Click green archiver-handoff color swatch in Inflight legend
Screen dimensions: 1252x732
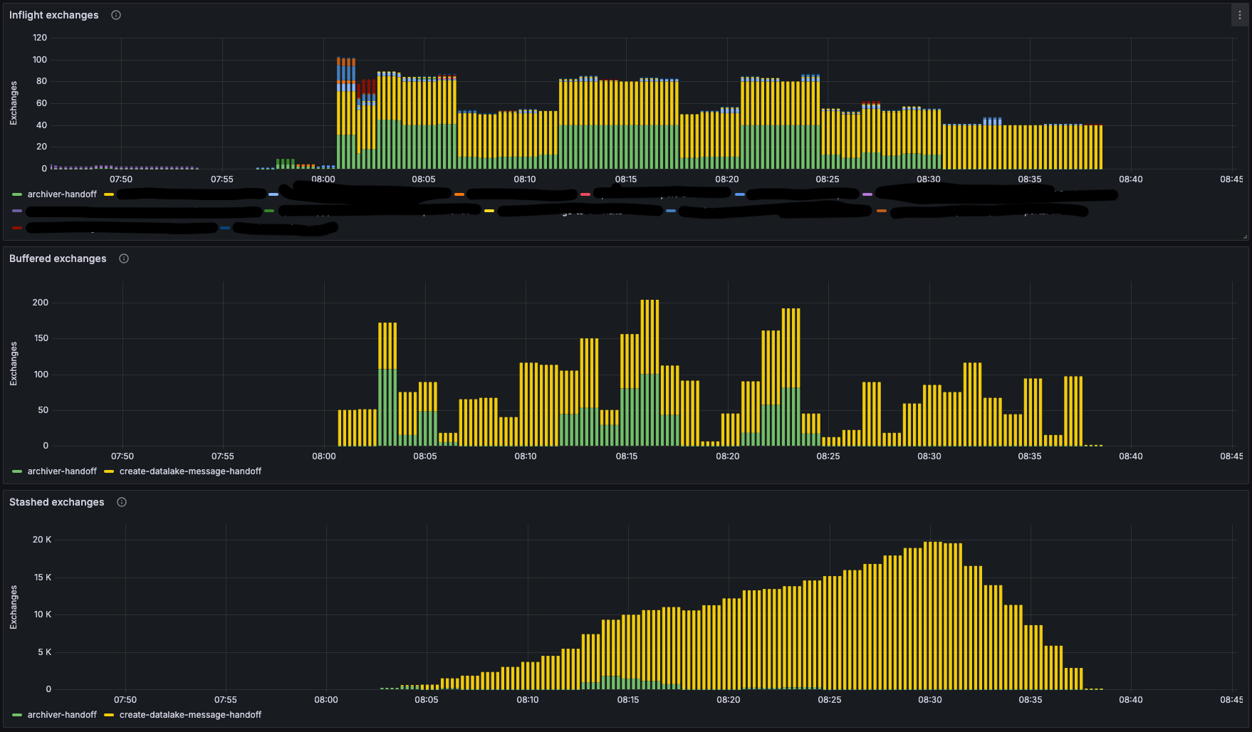pos(17,194)
